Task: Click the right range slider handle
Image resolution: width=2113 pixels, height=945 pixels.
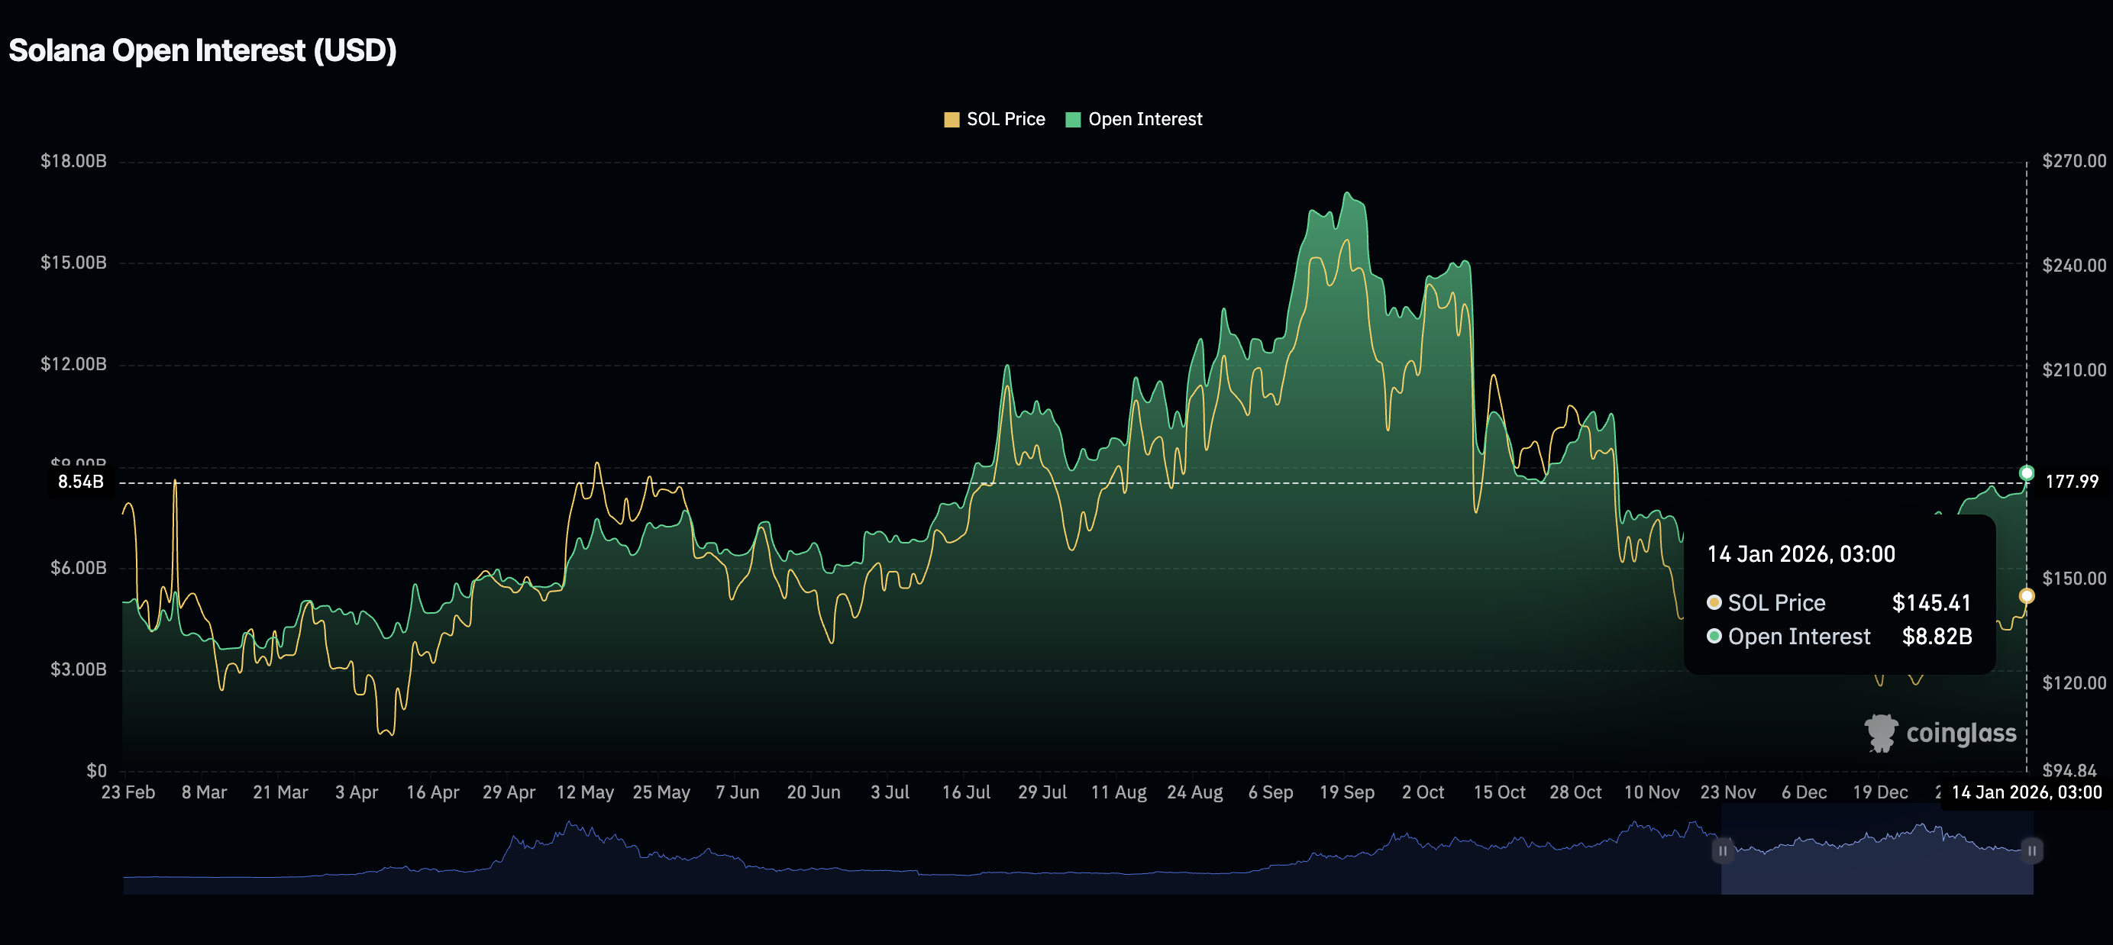Action: (x=2032, y=851)
